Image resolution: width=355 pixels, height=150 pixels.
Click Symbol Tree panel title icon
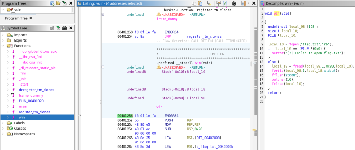coord(3,28)
